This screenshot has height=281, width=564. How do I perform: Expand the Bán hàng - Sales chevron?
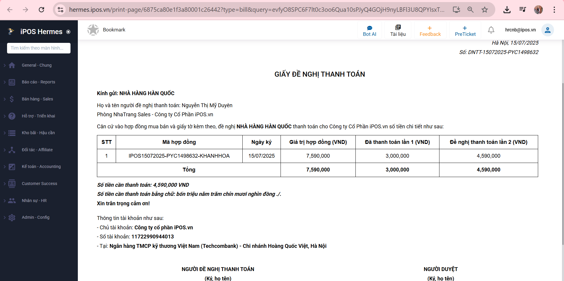4,99
